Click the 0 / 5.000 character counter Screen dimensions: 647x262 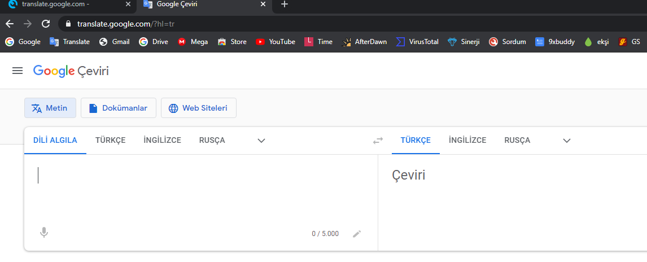pos(325,234)
